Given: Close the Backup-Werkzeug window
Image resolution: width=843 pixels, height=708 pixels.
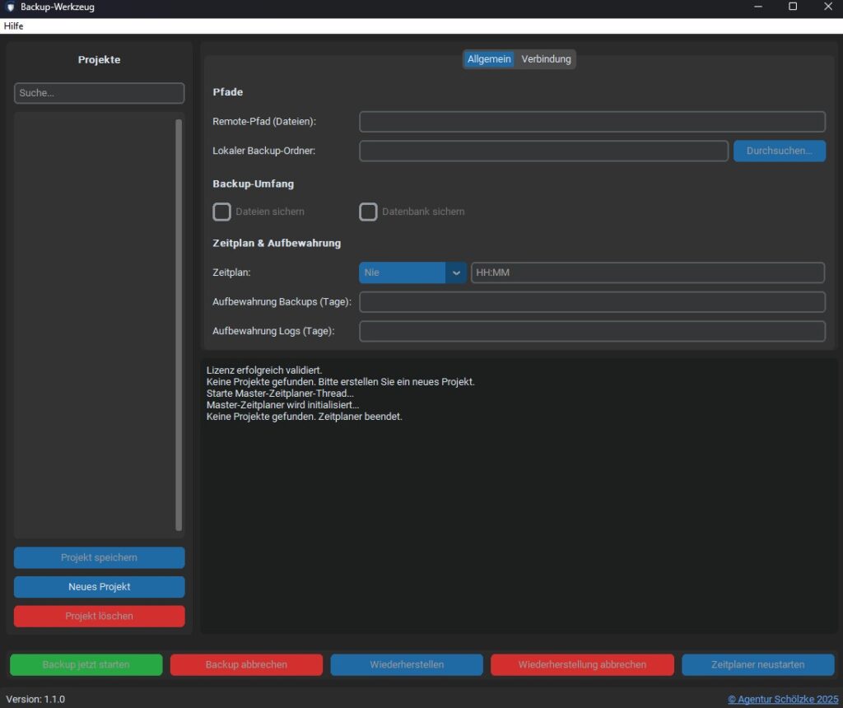Looking at the screenshot, I should click(x=828, y=7).
